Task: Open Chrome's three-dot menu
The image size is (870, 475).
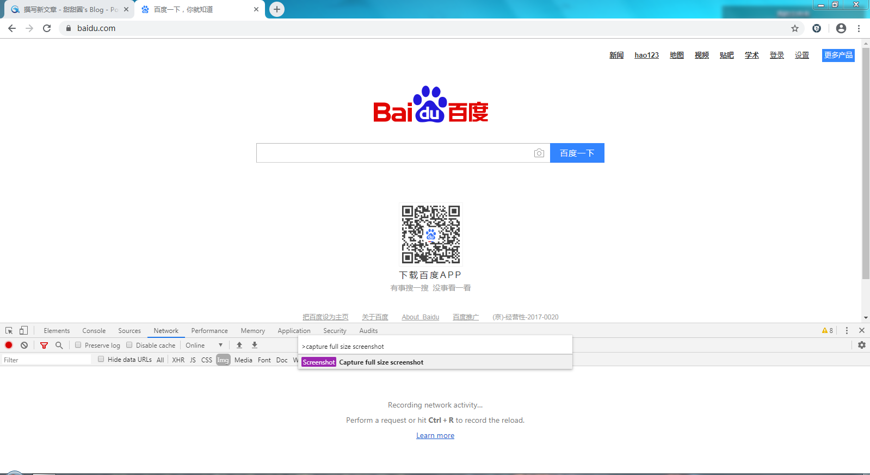Action: (859, 28)
